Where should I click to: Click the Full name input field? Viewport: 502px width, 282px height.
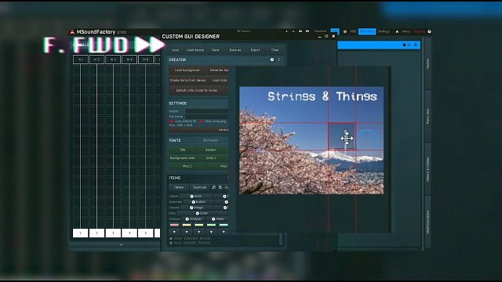click(207, 117)
